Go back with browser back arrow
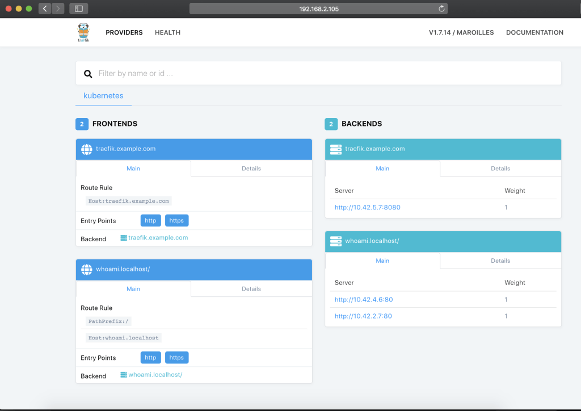The width and height of the screenshot is (581, 411). coord(45,9)
